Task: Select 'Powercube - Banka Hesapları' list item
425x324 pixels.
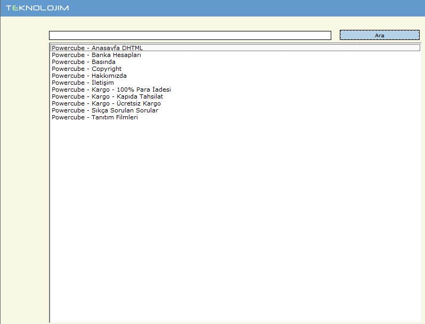Action: pyautogui.click(x=235, y=55)
